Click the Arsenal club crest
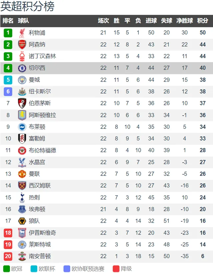Image resolution: width=213 pixels, height=273 pixels. point(22,45)
